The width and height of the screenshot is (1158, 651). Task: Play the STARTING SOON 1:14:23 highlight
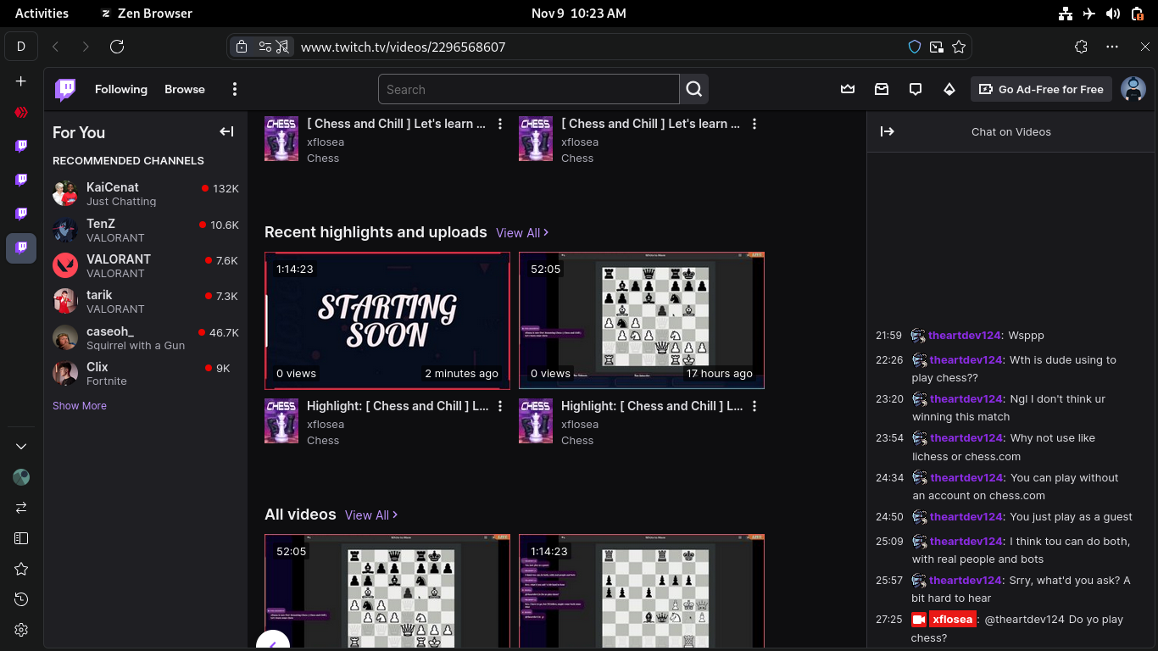pyautogui.click(x=387, y=320)
